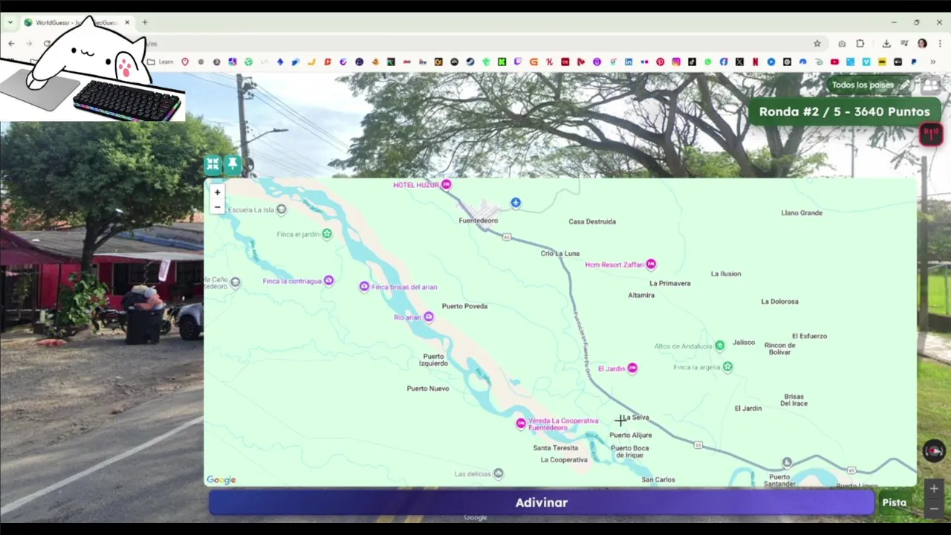This screenshot has height=535, width=951.
Task: Click the Fuentedeoro town label
Action: [x=478, y=221]
